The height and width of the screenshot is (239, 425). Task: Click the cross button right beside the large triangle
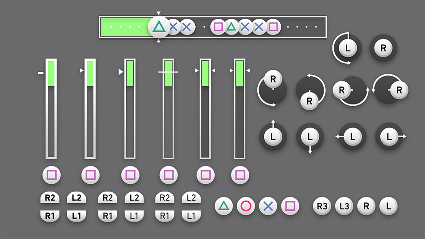[x=174, y=27]
